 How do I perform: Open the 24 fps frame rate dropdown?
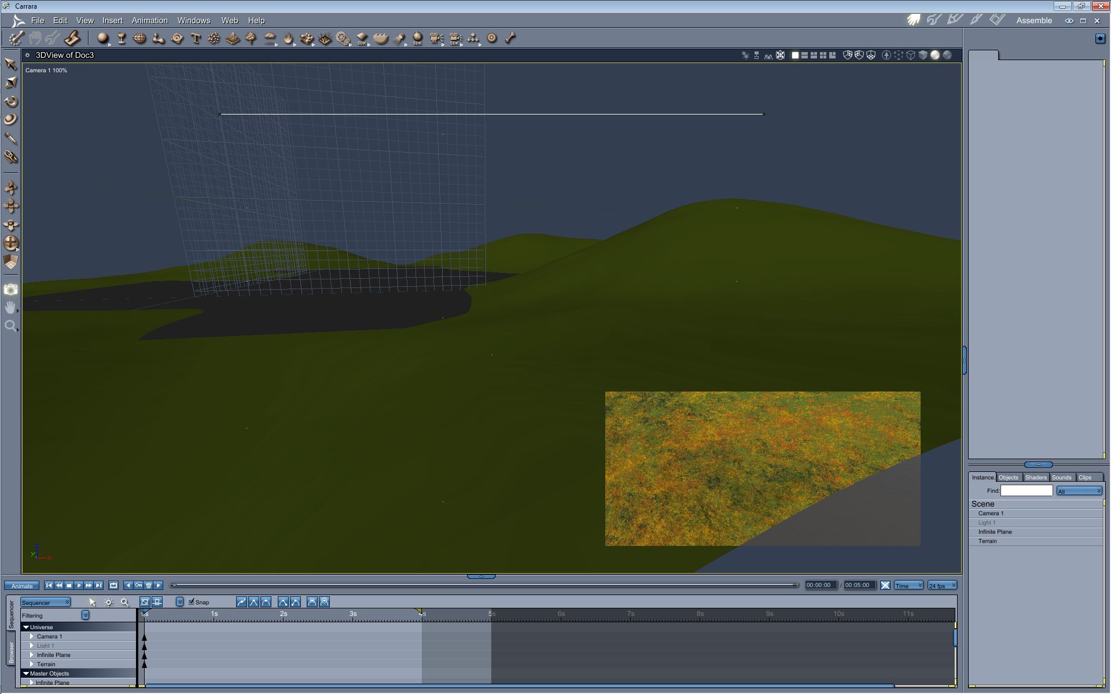pyautogui.click(x=942, y=586)
